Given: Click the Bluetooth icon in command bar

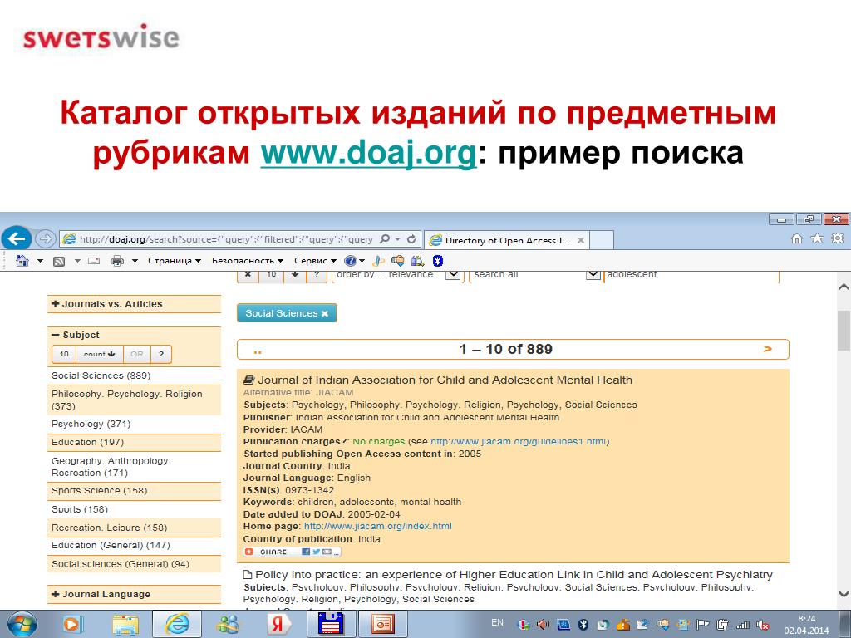Looking at the screenshot, I should click(x=437, y=261).
